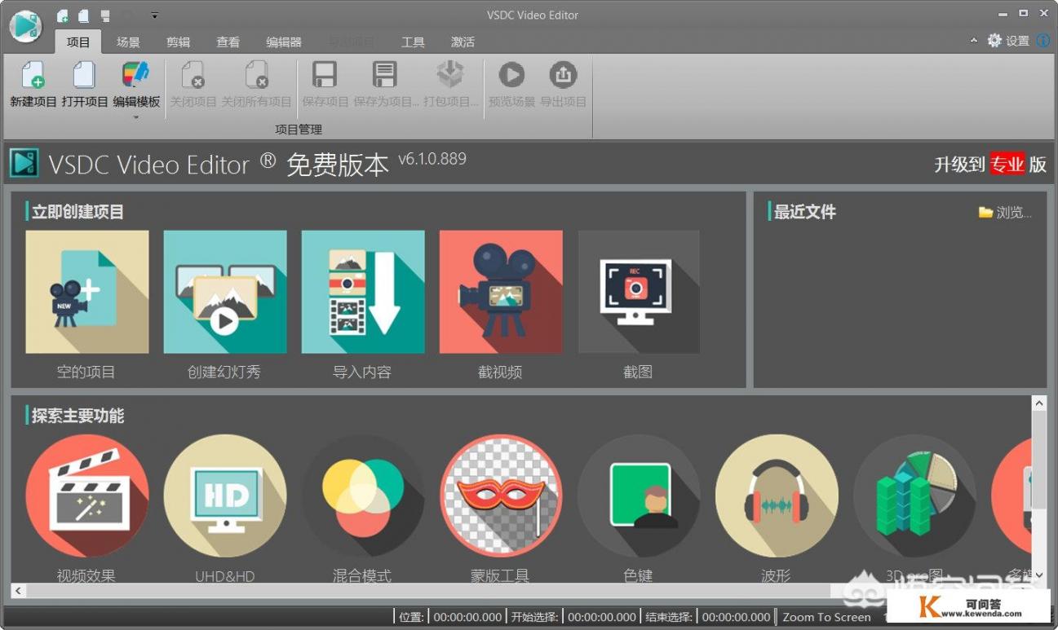Click the VSDC logo in the welcome banner

click(24, 163)
